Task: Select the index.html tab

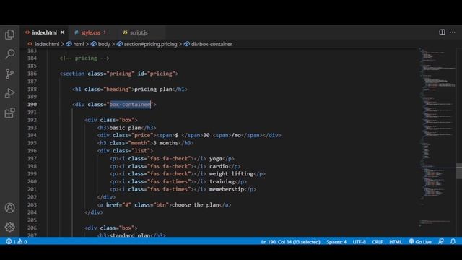Action: coord(45,32)
